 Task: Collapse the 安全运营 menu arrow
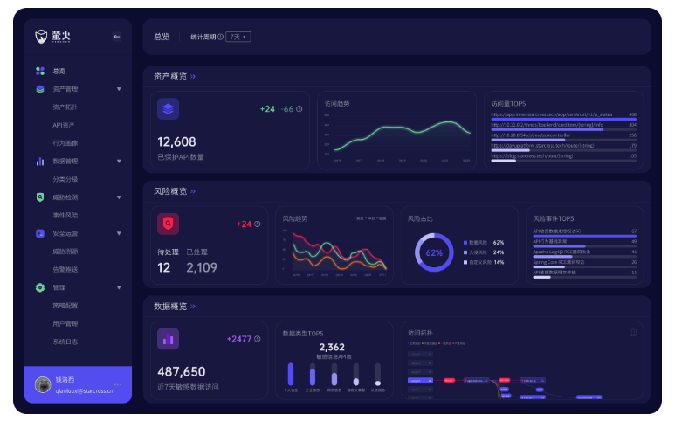point(119,234)
